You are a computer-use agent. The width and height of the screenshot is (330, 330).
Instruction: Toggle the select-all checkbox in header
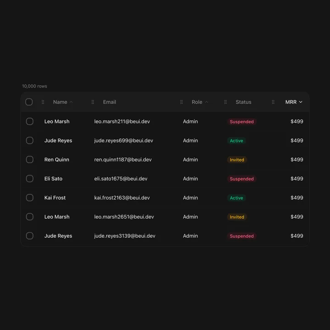[x=29, y=102]
